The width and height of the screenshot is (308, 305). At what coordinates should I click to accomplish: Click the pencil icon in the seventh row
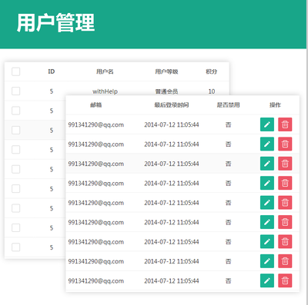coord(267,241)
